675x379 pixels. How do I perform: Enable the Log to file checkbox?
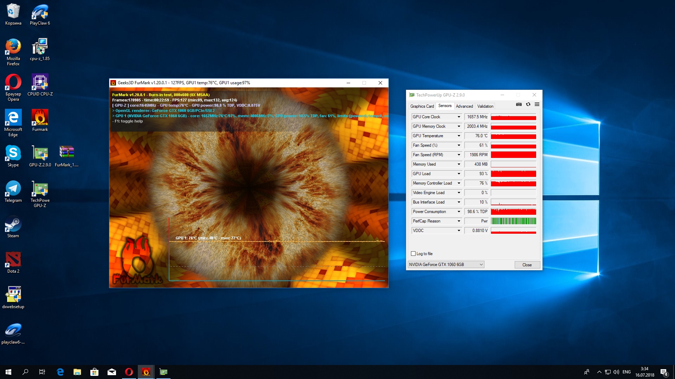[413, 254]
